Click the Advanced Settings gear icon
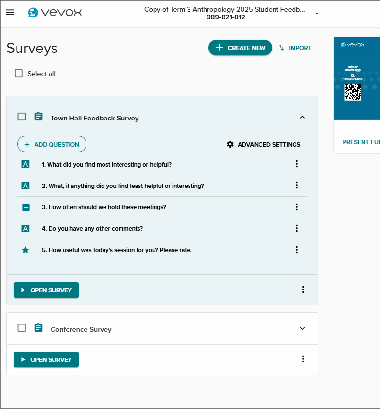The image size is (380, 409). click(230, 144)
